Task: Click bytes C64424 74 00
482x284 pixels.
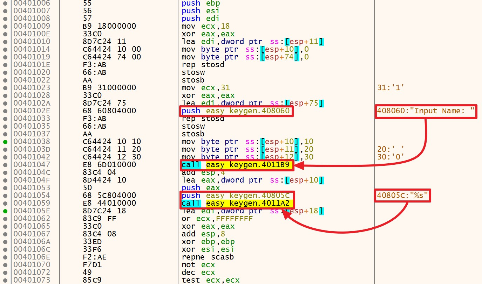Action: [x=111, y=57]
